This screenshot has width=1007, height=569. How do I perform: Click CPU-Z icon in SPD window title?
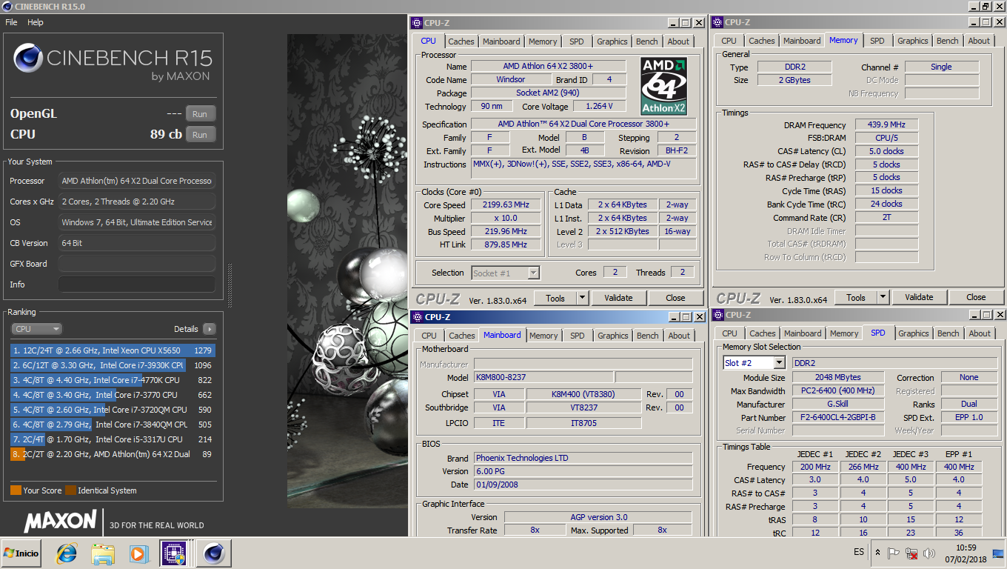tap(718, 315)
